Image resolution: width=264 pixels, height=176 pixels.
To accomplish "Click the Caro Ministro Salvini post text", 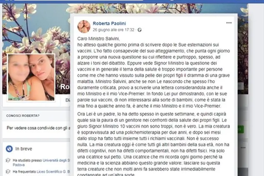I will click(x=99, y=39).
